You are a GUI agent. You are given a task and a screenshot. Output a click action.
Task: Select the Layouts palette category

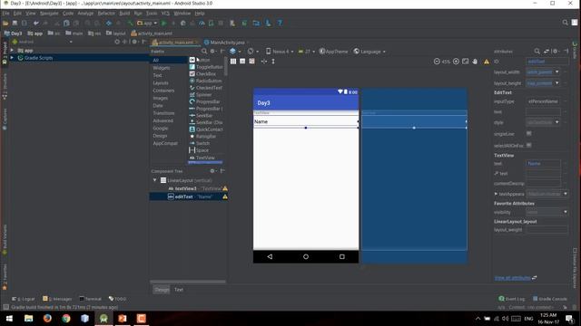pos(161,83)
